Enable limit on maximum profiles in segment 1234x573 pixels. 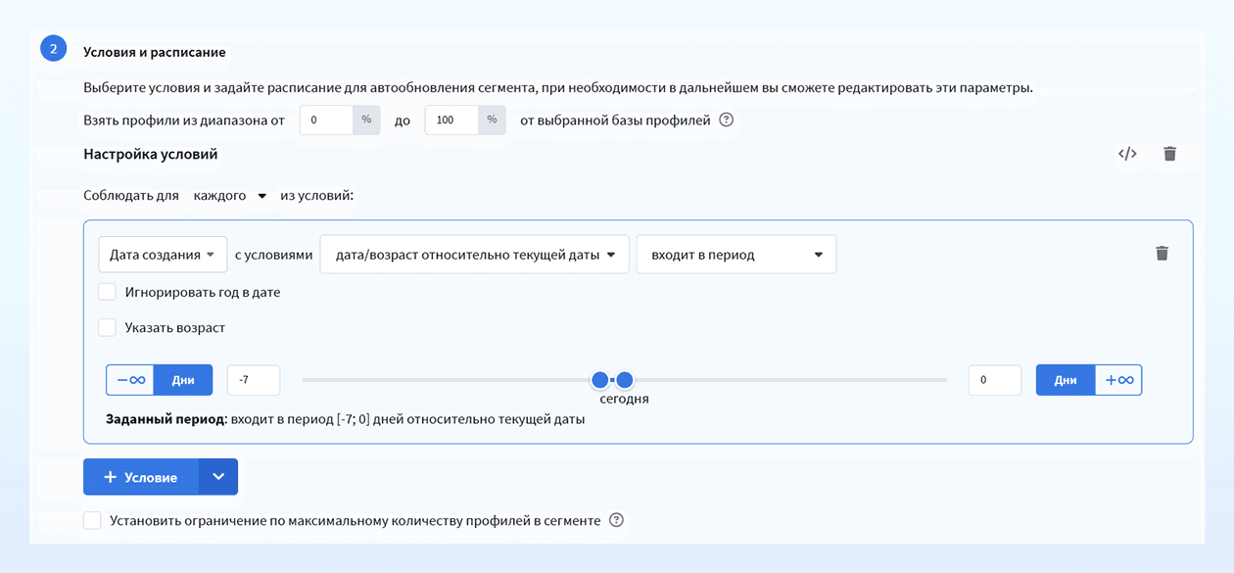92,520
